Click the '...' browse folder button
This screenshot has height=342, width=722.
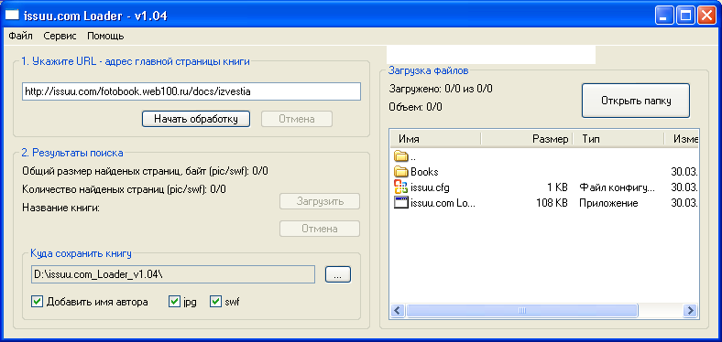point(338,275)
